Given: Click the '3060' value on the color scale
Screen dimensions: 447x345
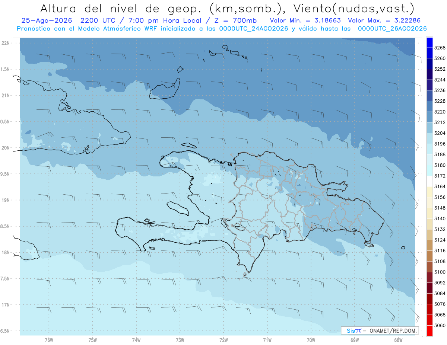Looking at the screenshot, I should pyautogui.click(x=440, y=325).
